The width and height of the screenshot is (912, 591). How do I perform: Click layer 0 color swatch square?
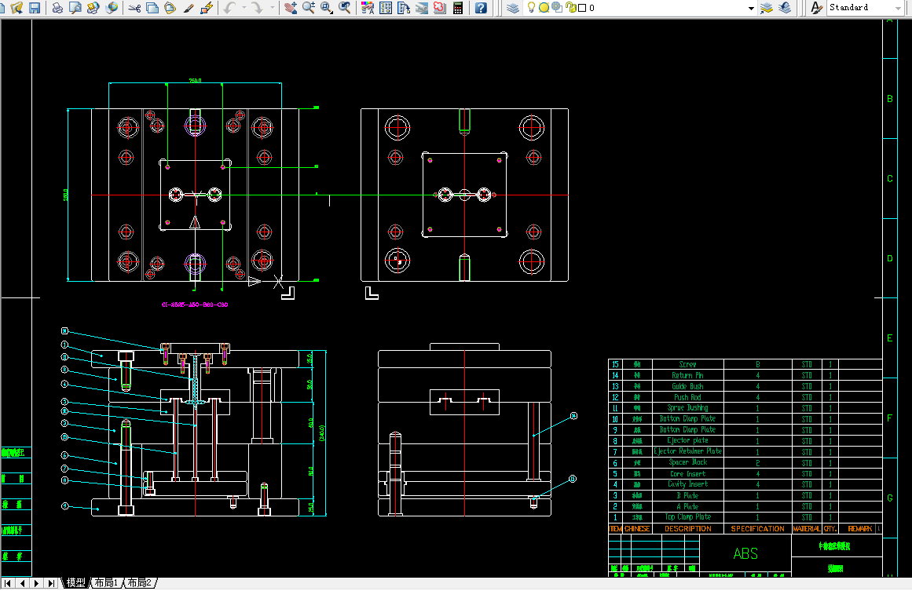click(x=582, y=8)
